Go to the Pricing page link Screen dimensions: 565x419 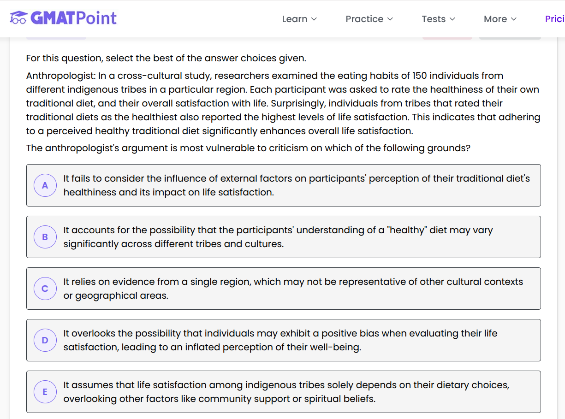(x=554, y=19)
